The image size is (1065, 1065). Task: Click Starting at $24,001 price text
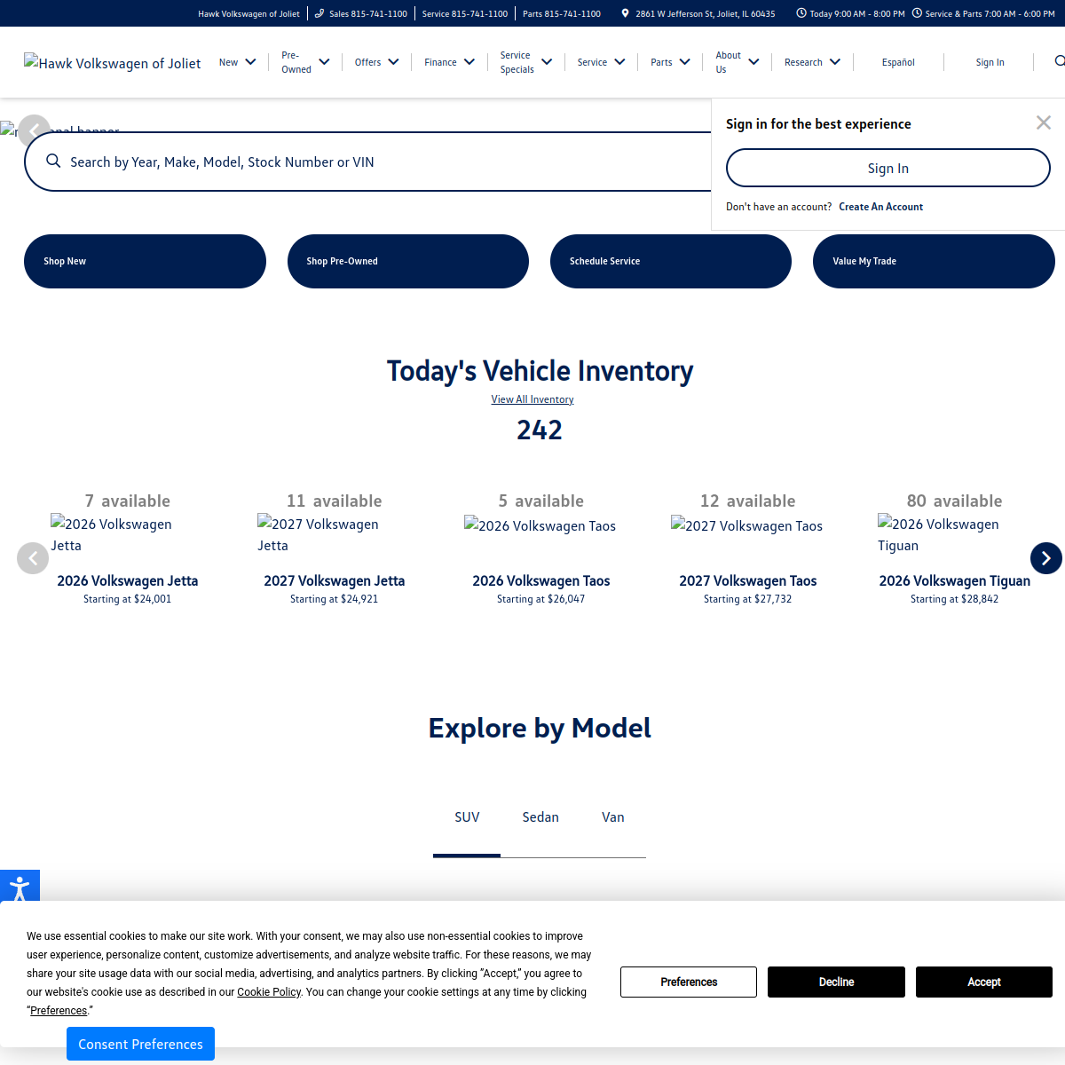128,599
